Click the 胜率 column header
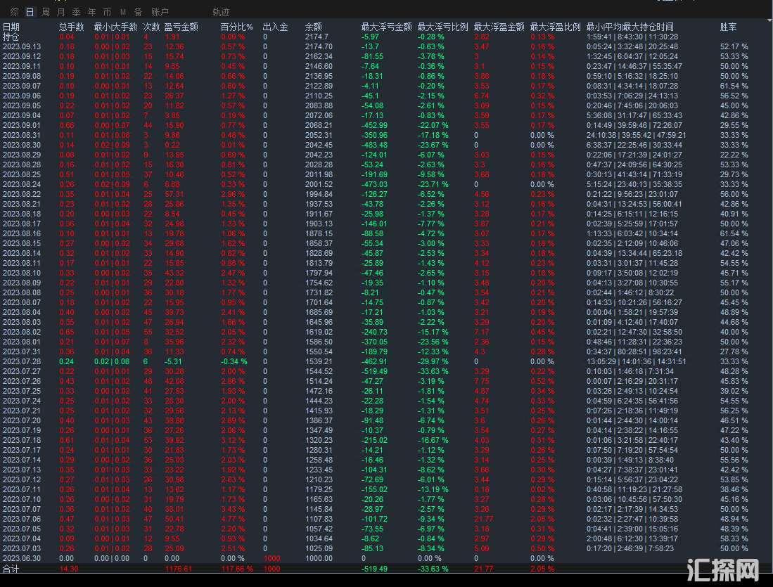The width and height of the screenshot is (773, 587). pyautogui.click(x=728, y=27)
